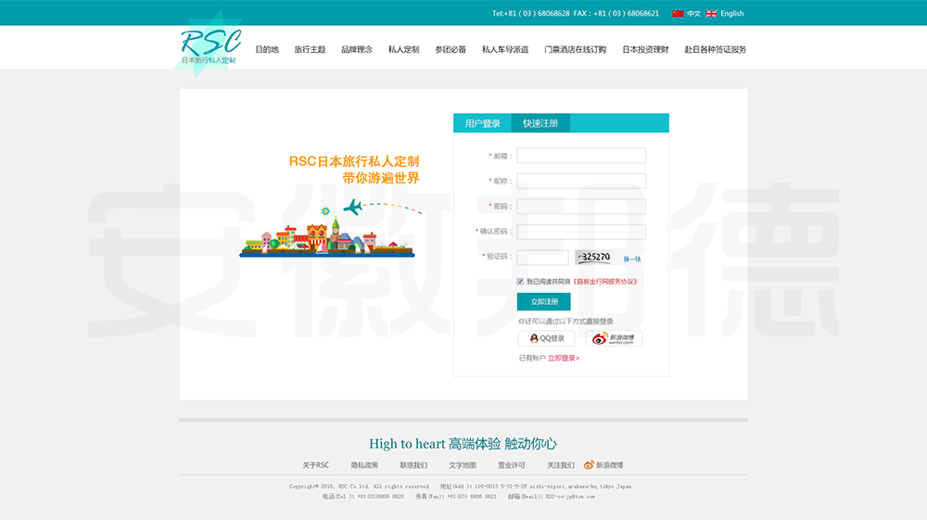Click the RSC logo in header

[x=210, y=46]
